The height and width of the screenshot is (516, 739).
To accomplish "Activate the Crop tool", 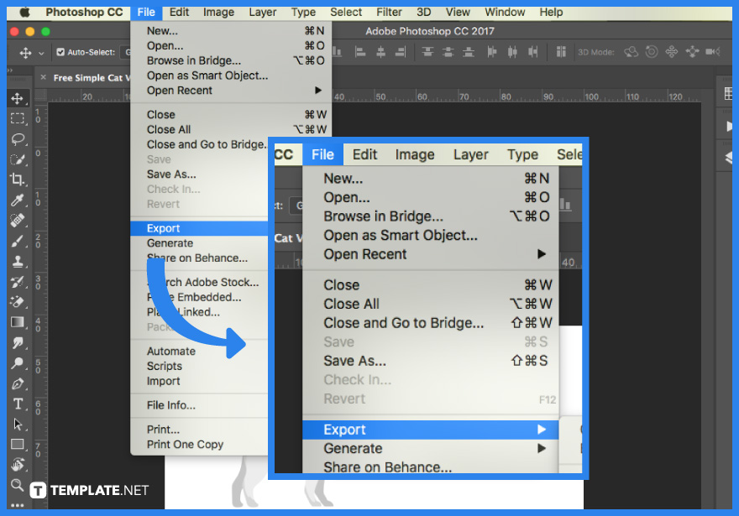I will click(17, 179).
